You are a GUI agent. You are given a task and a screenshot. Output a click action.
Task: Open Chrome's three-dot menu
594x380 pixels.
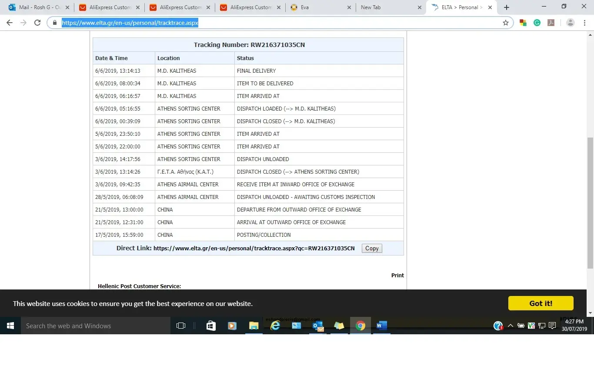[585, 23]
